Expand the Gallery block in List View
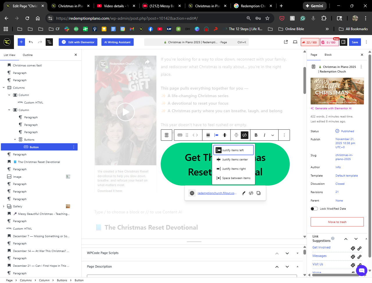 click(x=3, y=206)
